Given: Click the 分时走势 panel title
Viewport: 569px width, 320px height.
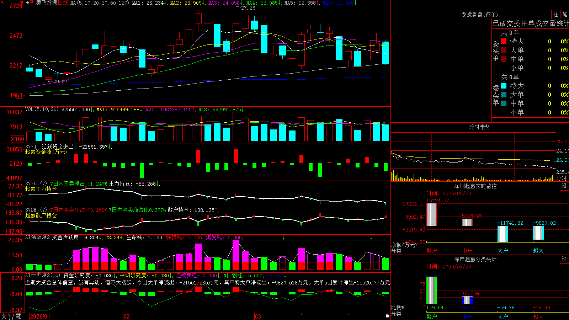Looking at the screenshot, I should click(x=479, y=127).
